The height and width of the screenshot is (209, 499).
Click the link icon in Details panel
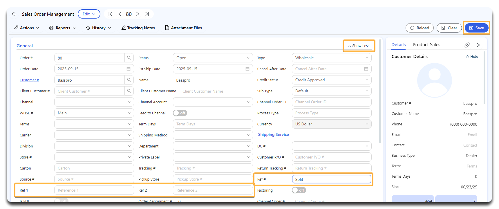(467, 45)
